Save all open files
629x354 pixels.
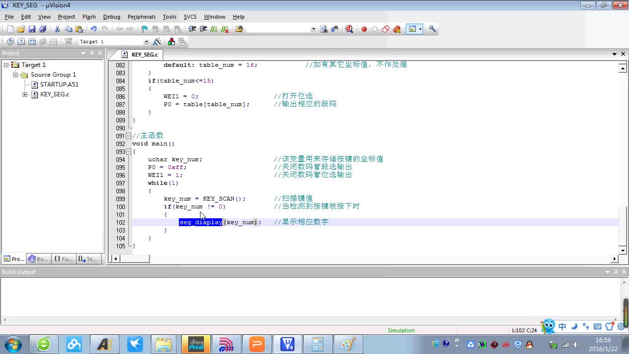43,29
